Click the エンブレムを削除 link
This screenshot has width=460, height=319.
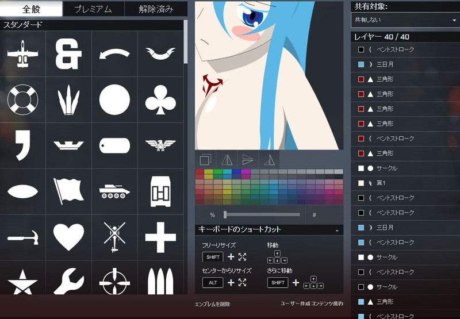coord(212,304)
